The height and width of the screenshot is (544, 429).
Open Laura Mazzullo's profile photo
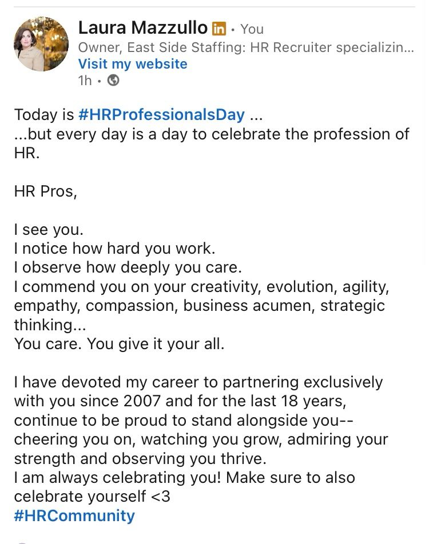(41, 44)
